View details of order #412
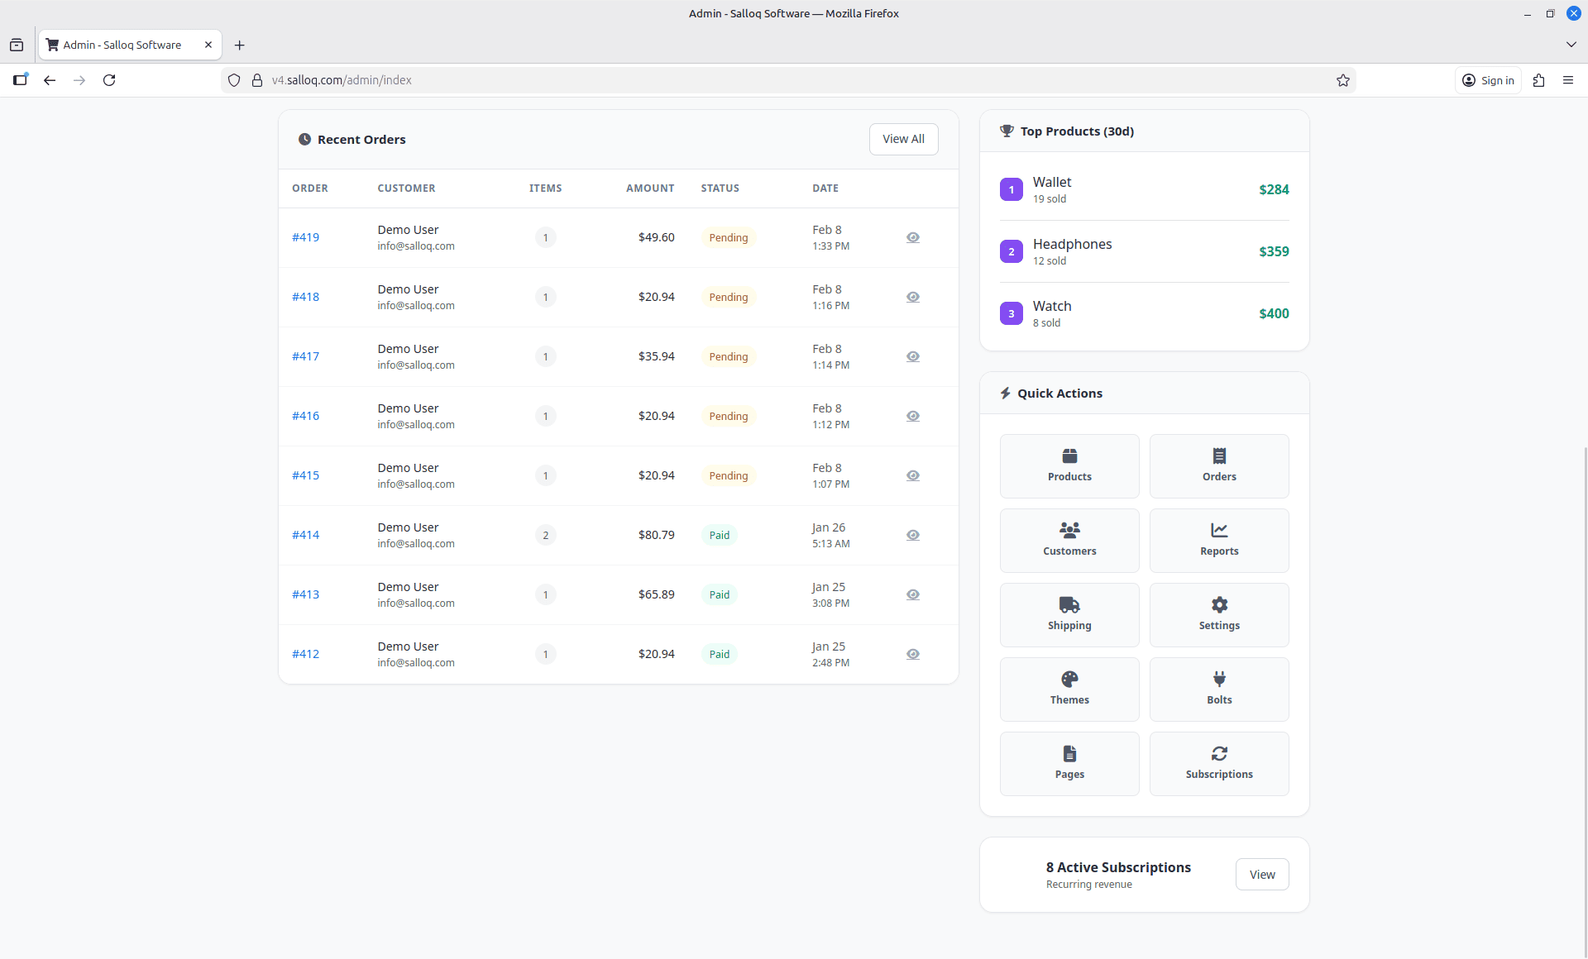 (305, 653)
